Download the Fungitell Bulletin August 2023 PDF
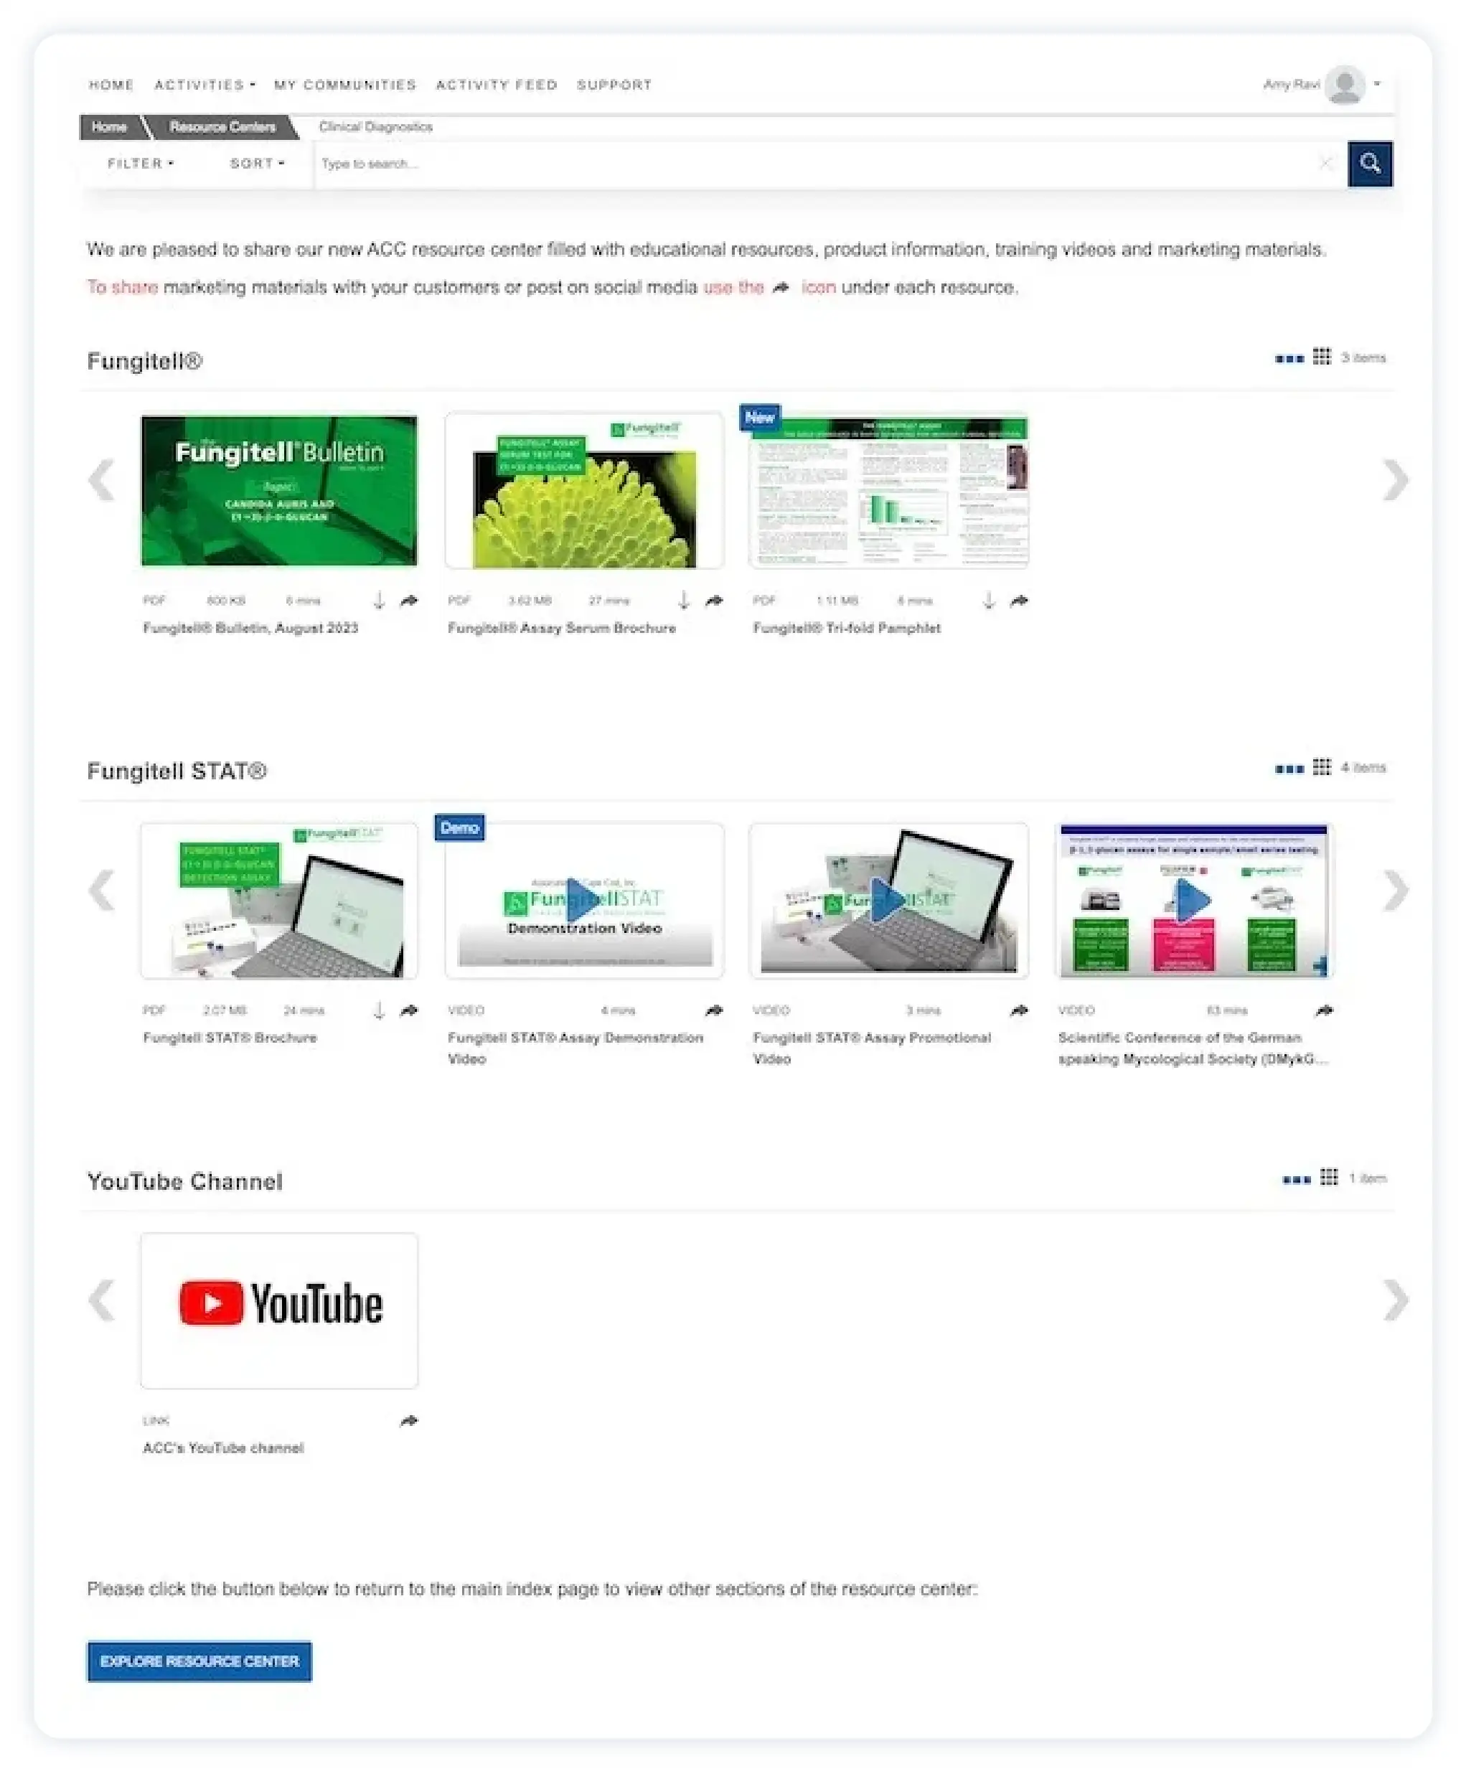 [379, 601]
